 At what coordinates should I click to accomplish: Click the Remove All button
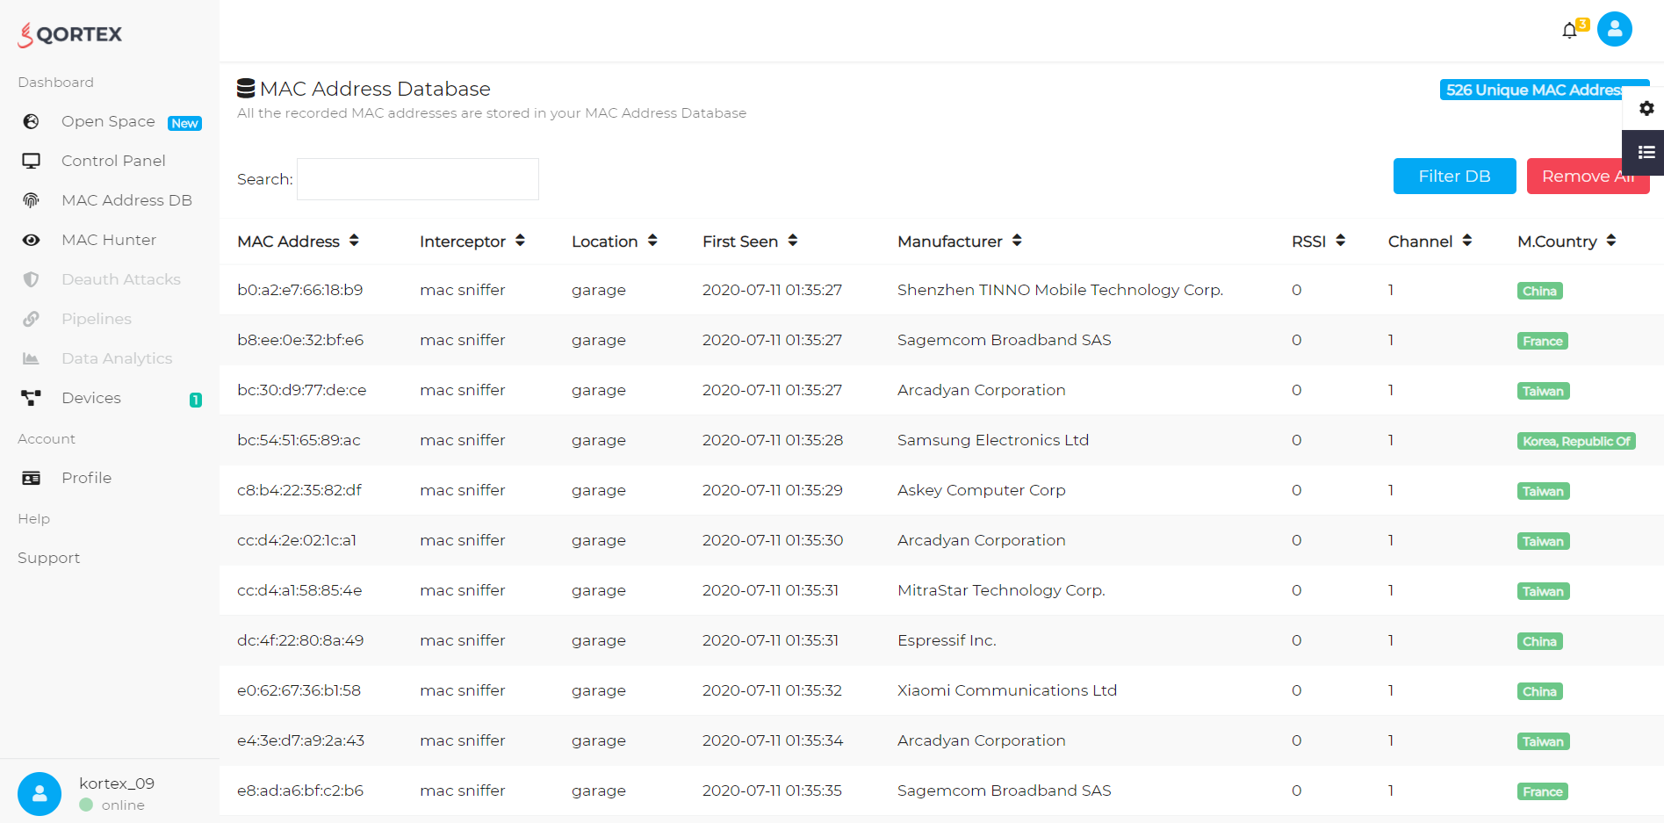pyautogui.click(x=1588, y=176)
